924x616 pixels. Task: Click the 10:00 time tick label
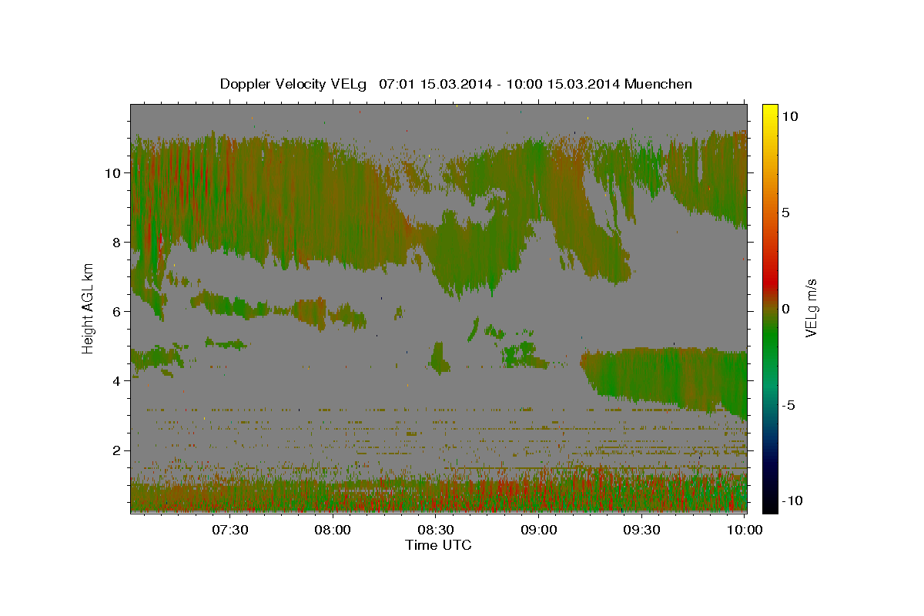click(745, 530)
